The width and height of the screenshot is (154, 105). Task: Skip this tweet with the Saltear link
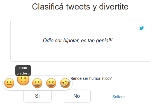118,97
